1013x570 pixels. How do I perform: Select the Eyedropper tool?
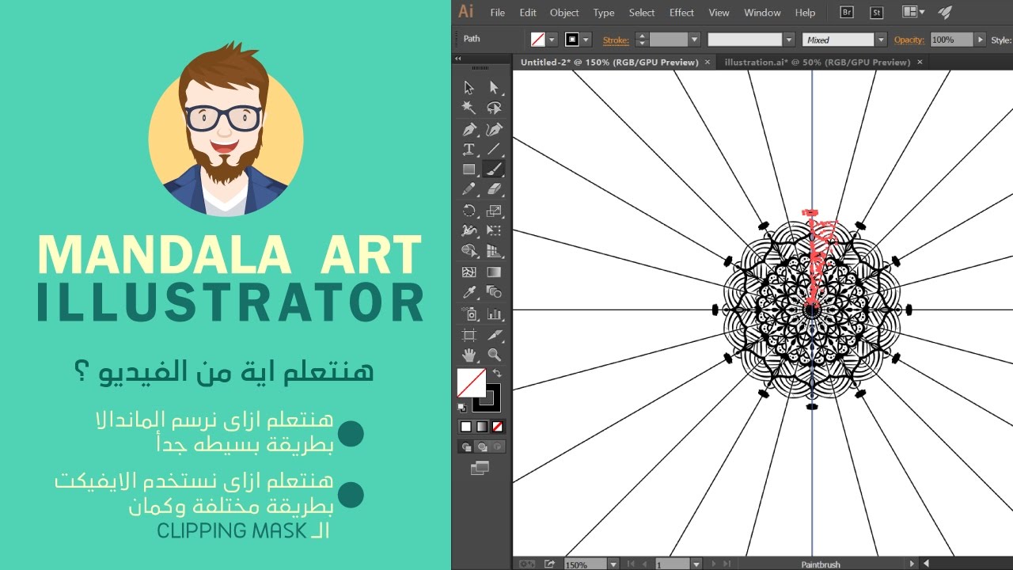[x=469, y=293]
